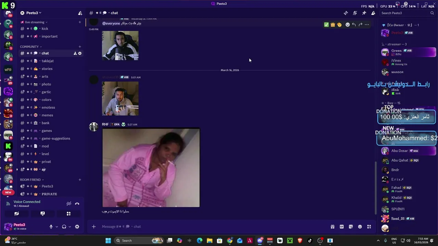Open headphones output options dropdown arrow
Image resolution: width=438 pixels, height=246 pixels.
[x=70, y=227]
